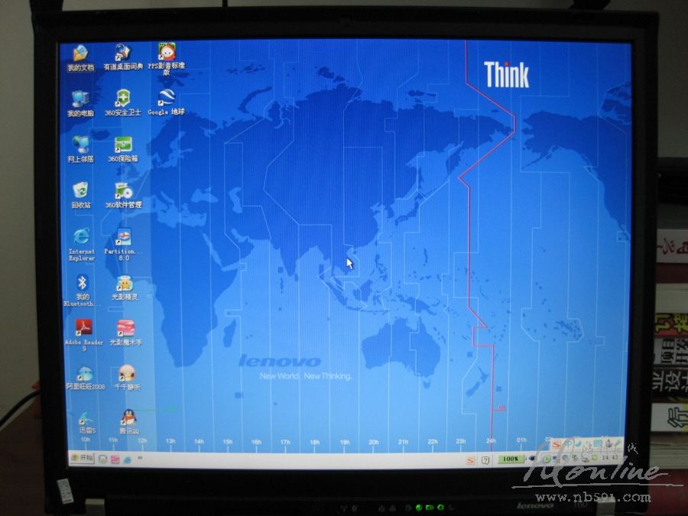Viewport: 688px width, 516px height.
Task: Launch PPS影音标准版 player icon
Action: coord(167,58)
